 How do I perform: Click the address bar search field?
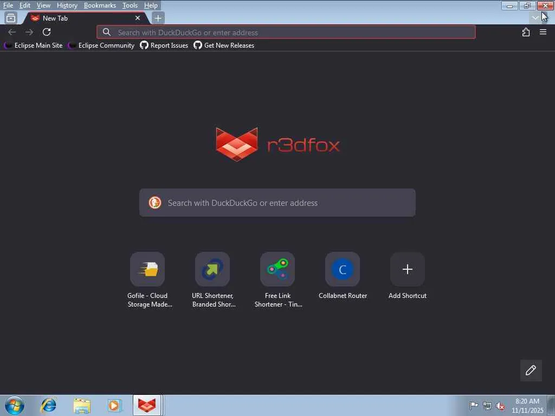pyautogui.click(x=286, y=32)
